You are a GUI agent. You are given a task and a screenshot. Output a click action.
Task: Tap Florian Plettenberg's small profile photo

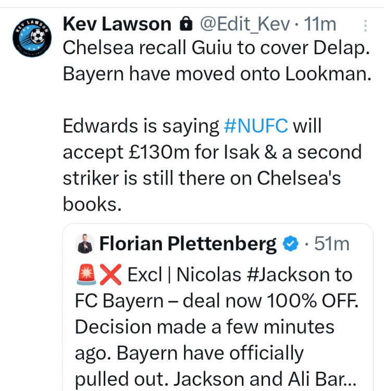tap(84, 244)
